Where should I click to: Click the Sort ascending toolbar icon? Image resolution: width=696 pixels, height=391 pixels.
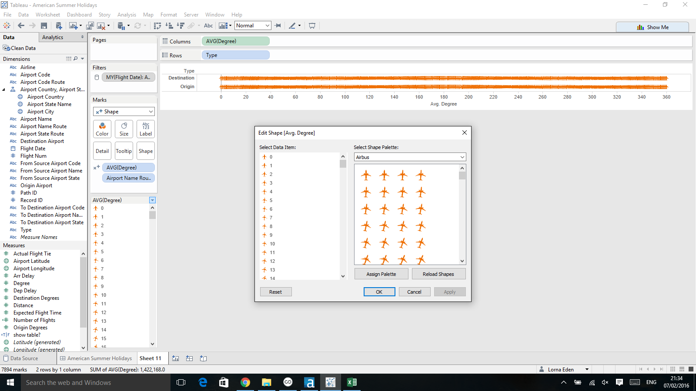169,26
